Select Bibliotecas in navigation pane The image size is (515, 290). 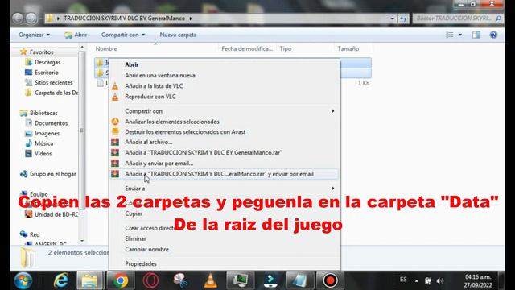coord(43,113)
